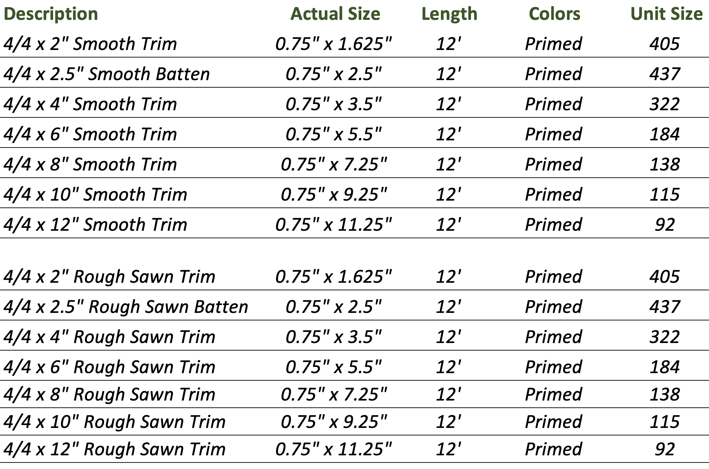Viewport: 709px width, 469px height.
Task: Click Primed in the 4/4 x 8" Smooth Trim row
Action: pyautogui.click(x=553, y=164)
